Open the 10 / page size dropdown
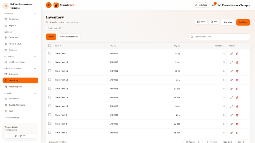Screen dimensions: 255x143 coord(193,142)
